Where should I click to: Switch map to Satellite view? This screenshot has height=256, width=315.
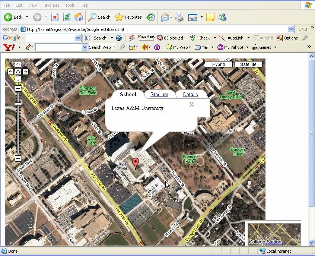coord(248,64)
